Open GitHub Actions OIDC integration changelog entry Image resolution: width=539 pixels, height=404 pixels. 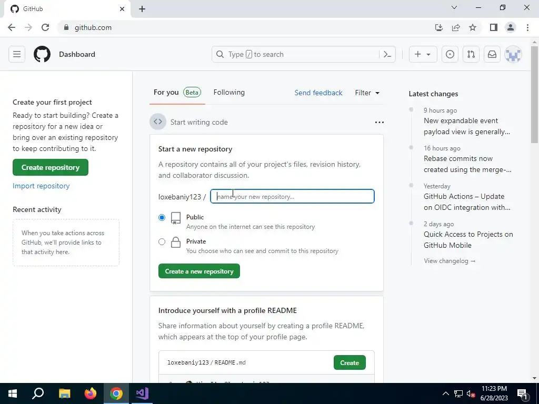[x=467, y=201]
